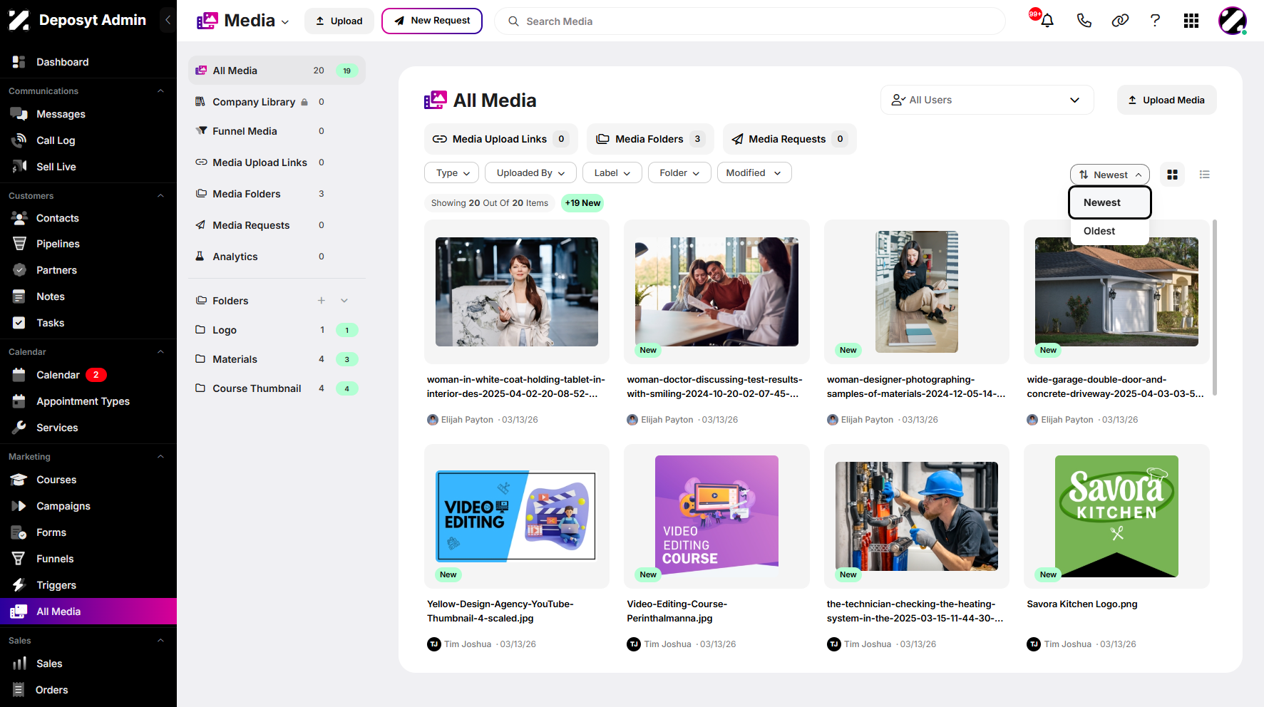
Task: Click the +19 New badge
Action: click(582, 203)
